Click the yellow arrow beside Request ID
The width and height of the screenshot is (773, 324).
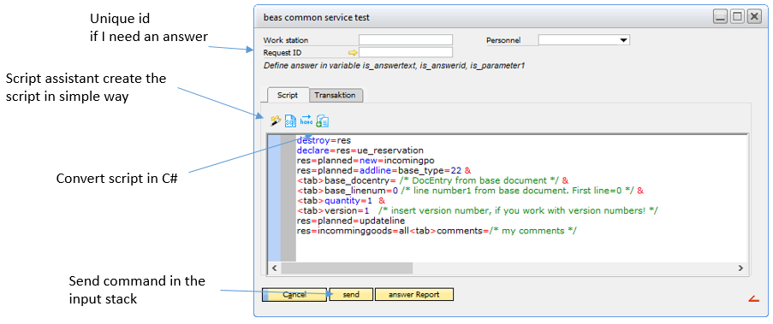pyautogui.click(x=353, y=53)
